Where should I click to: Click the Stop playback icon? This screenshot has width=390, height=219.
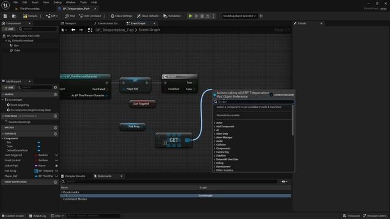(202, 16)
